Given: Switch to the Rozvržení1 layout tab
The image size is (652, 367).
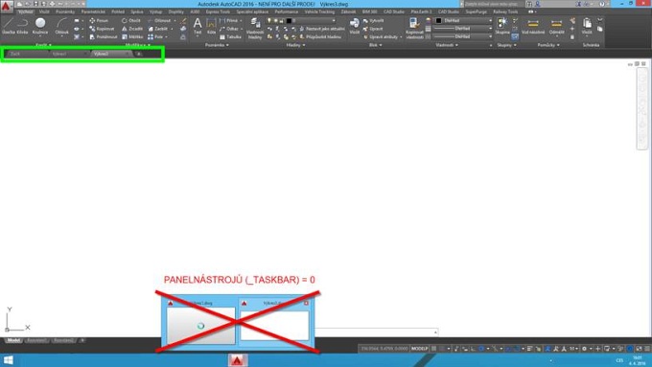Looking at the screenshot, I should [x=36, y=341].
